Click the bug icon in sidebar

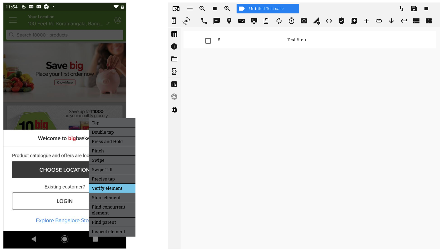pos(175,110)
